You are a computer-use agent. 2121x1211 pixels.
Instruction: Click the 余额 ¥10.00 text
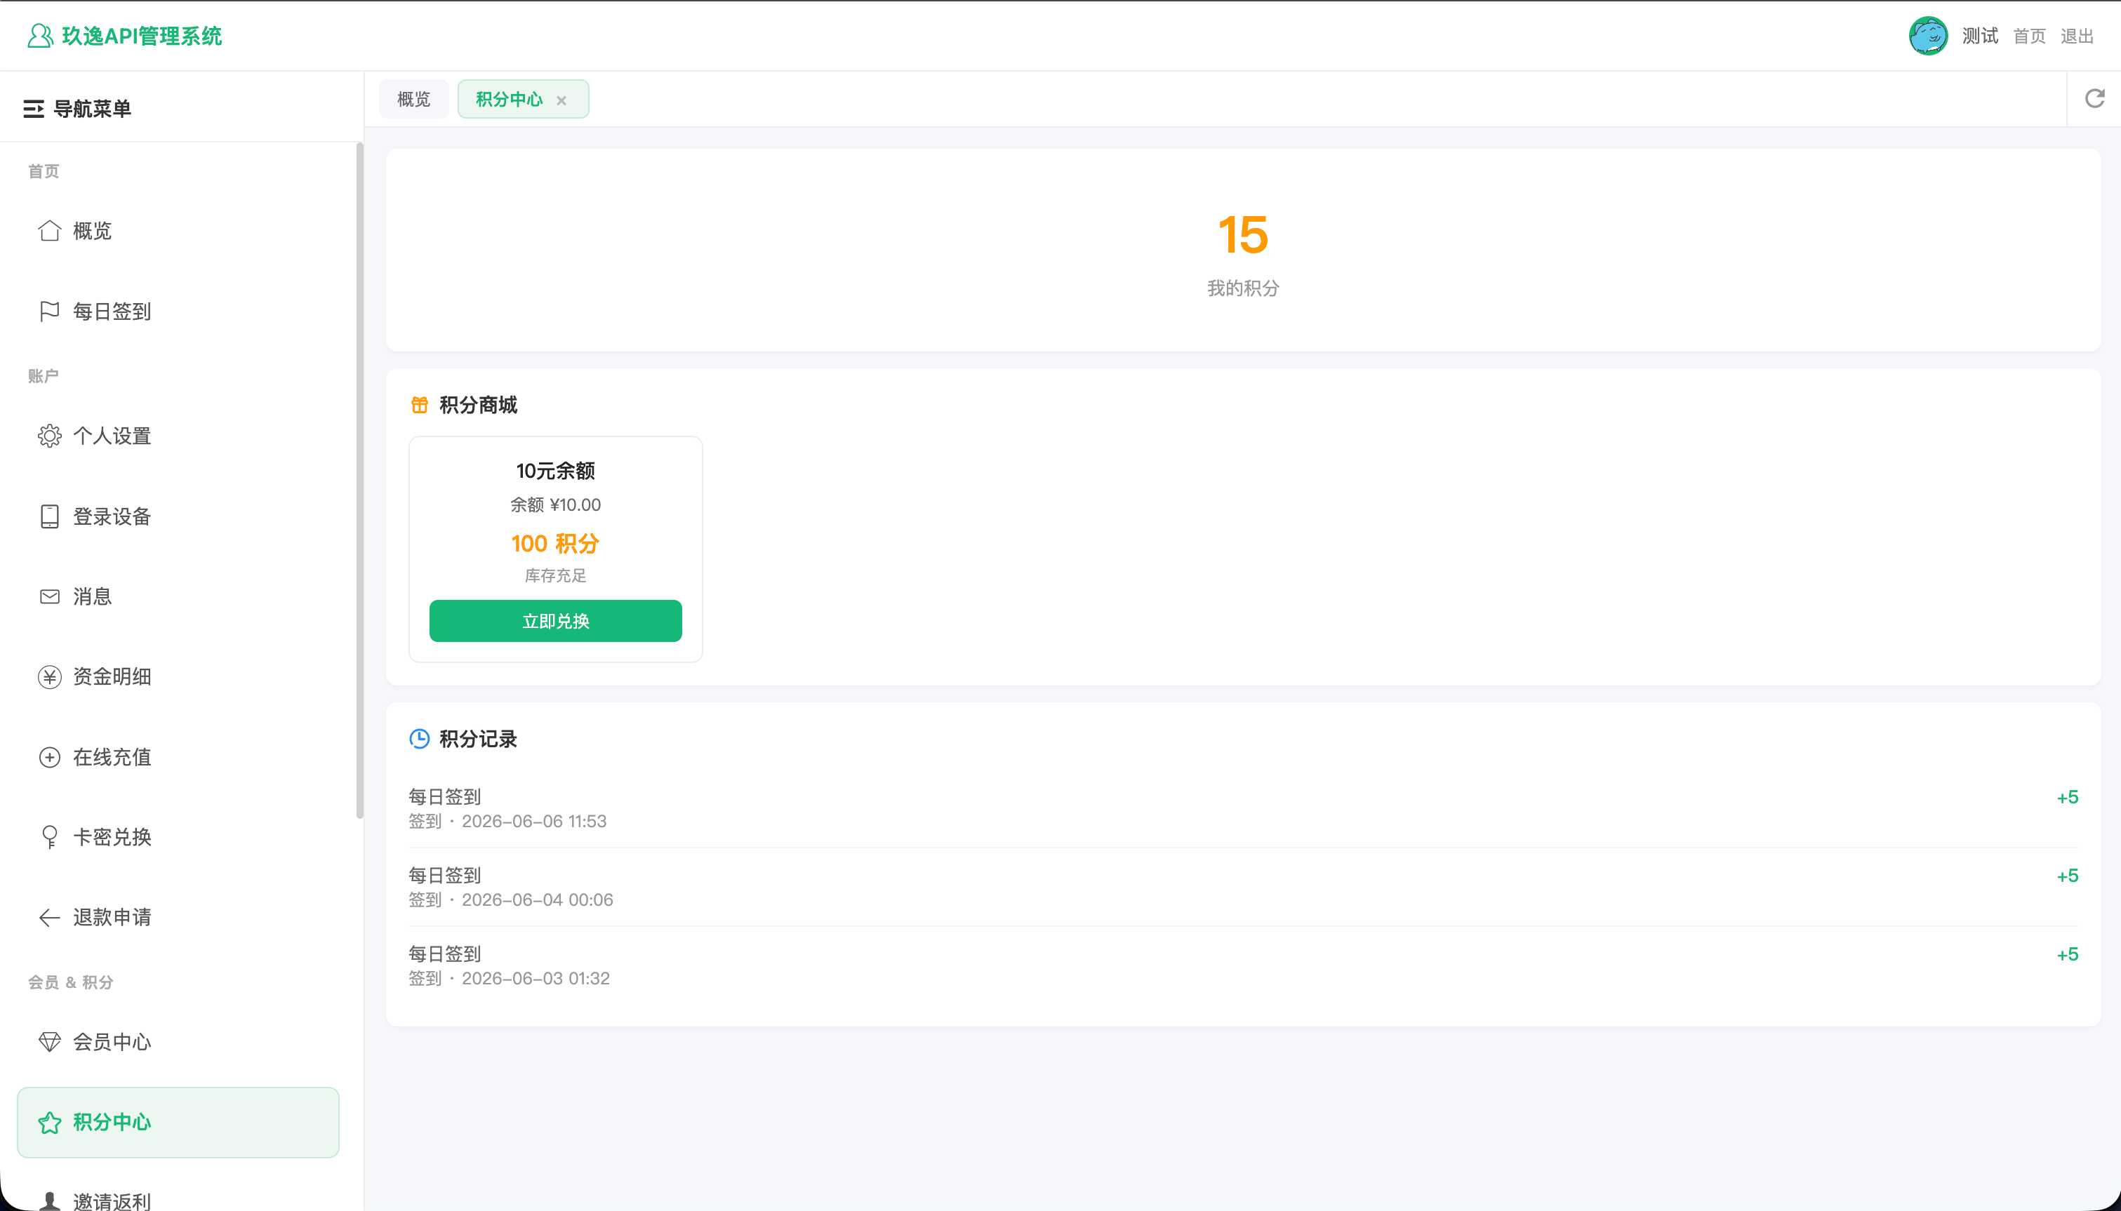coord(556,505)
